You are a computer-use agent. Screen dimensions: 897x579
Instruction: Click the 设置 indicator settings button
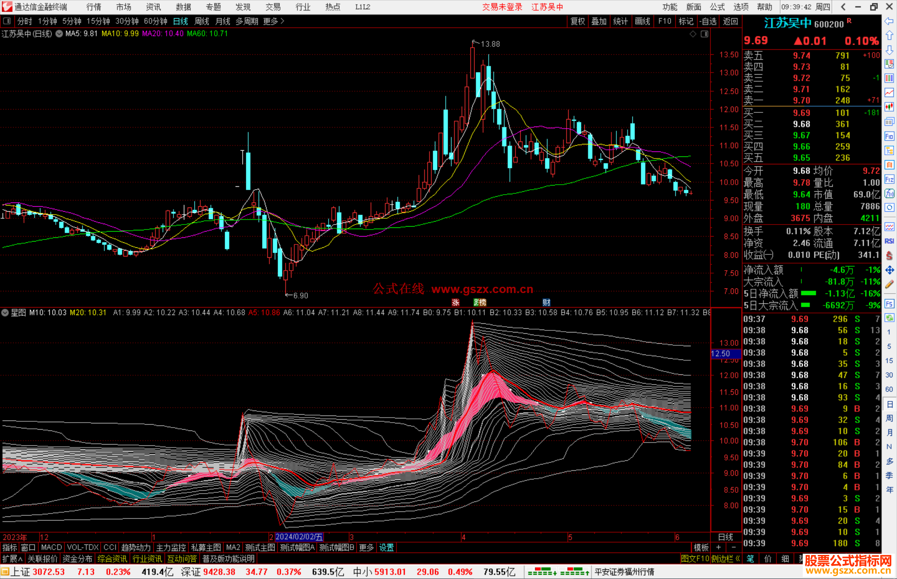coord(386,547)
